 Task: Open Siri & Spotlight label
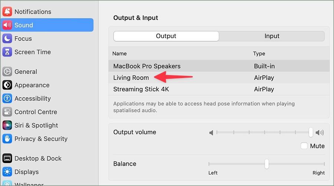[36, 125]
